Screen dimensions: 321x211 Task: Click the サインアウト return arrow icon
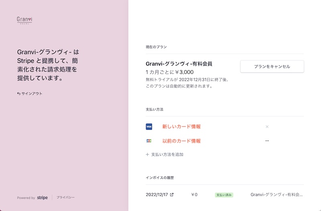[18, 94]
